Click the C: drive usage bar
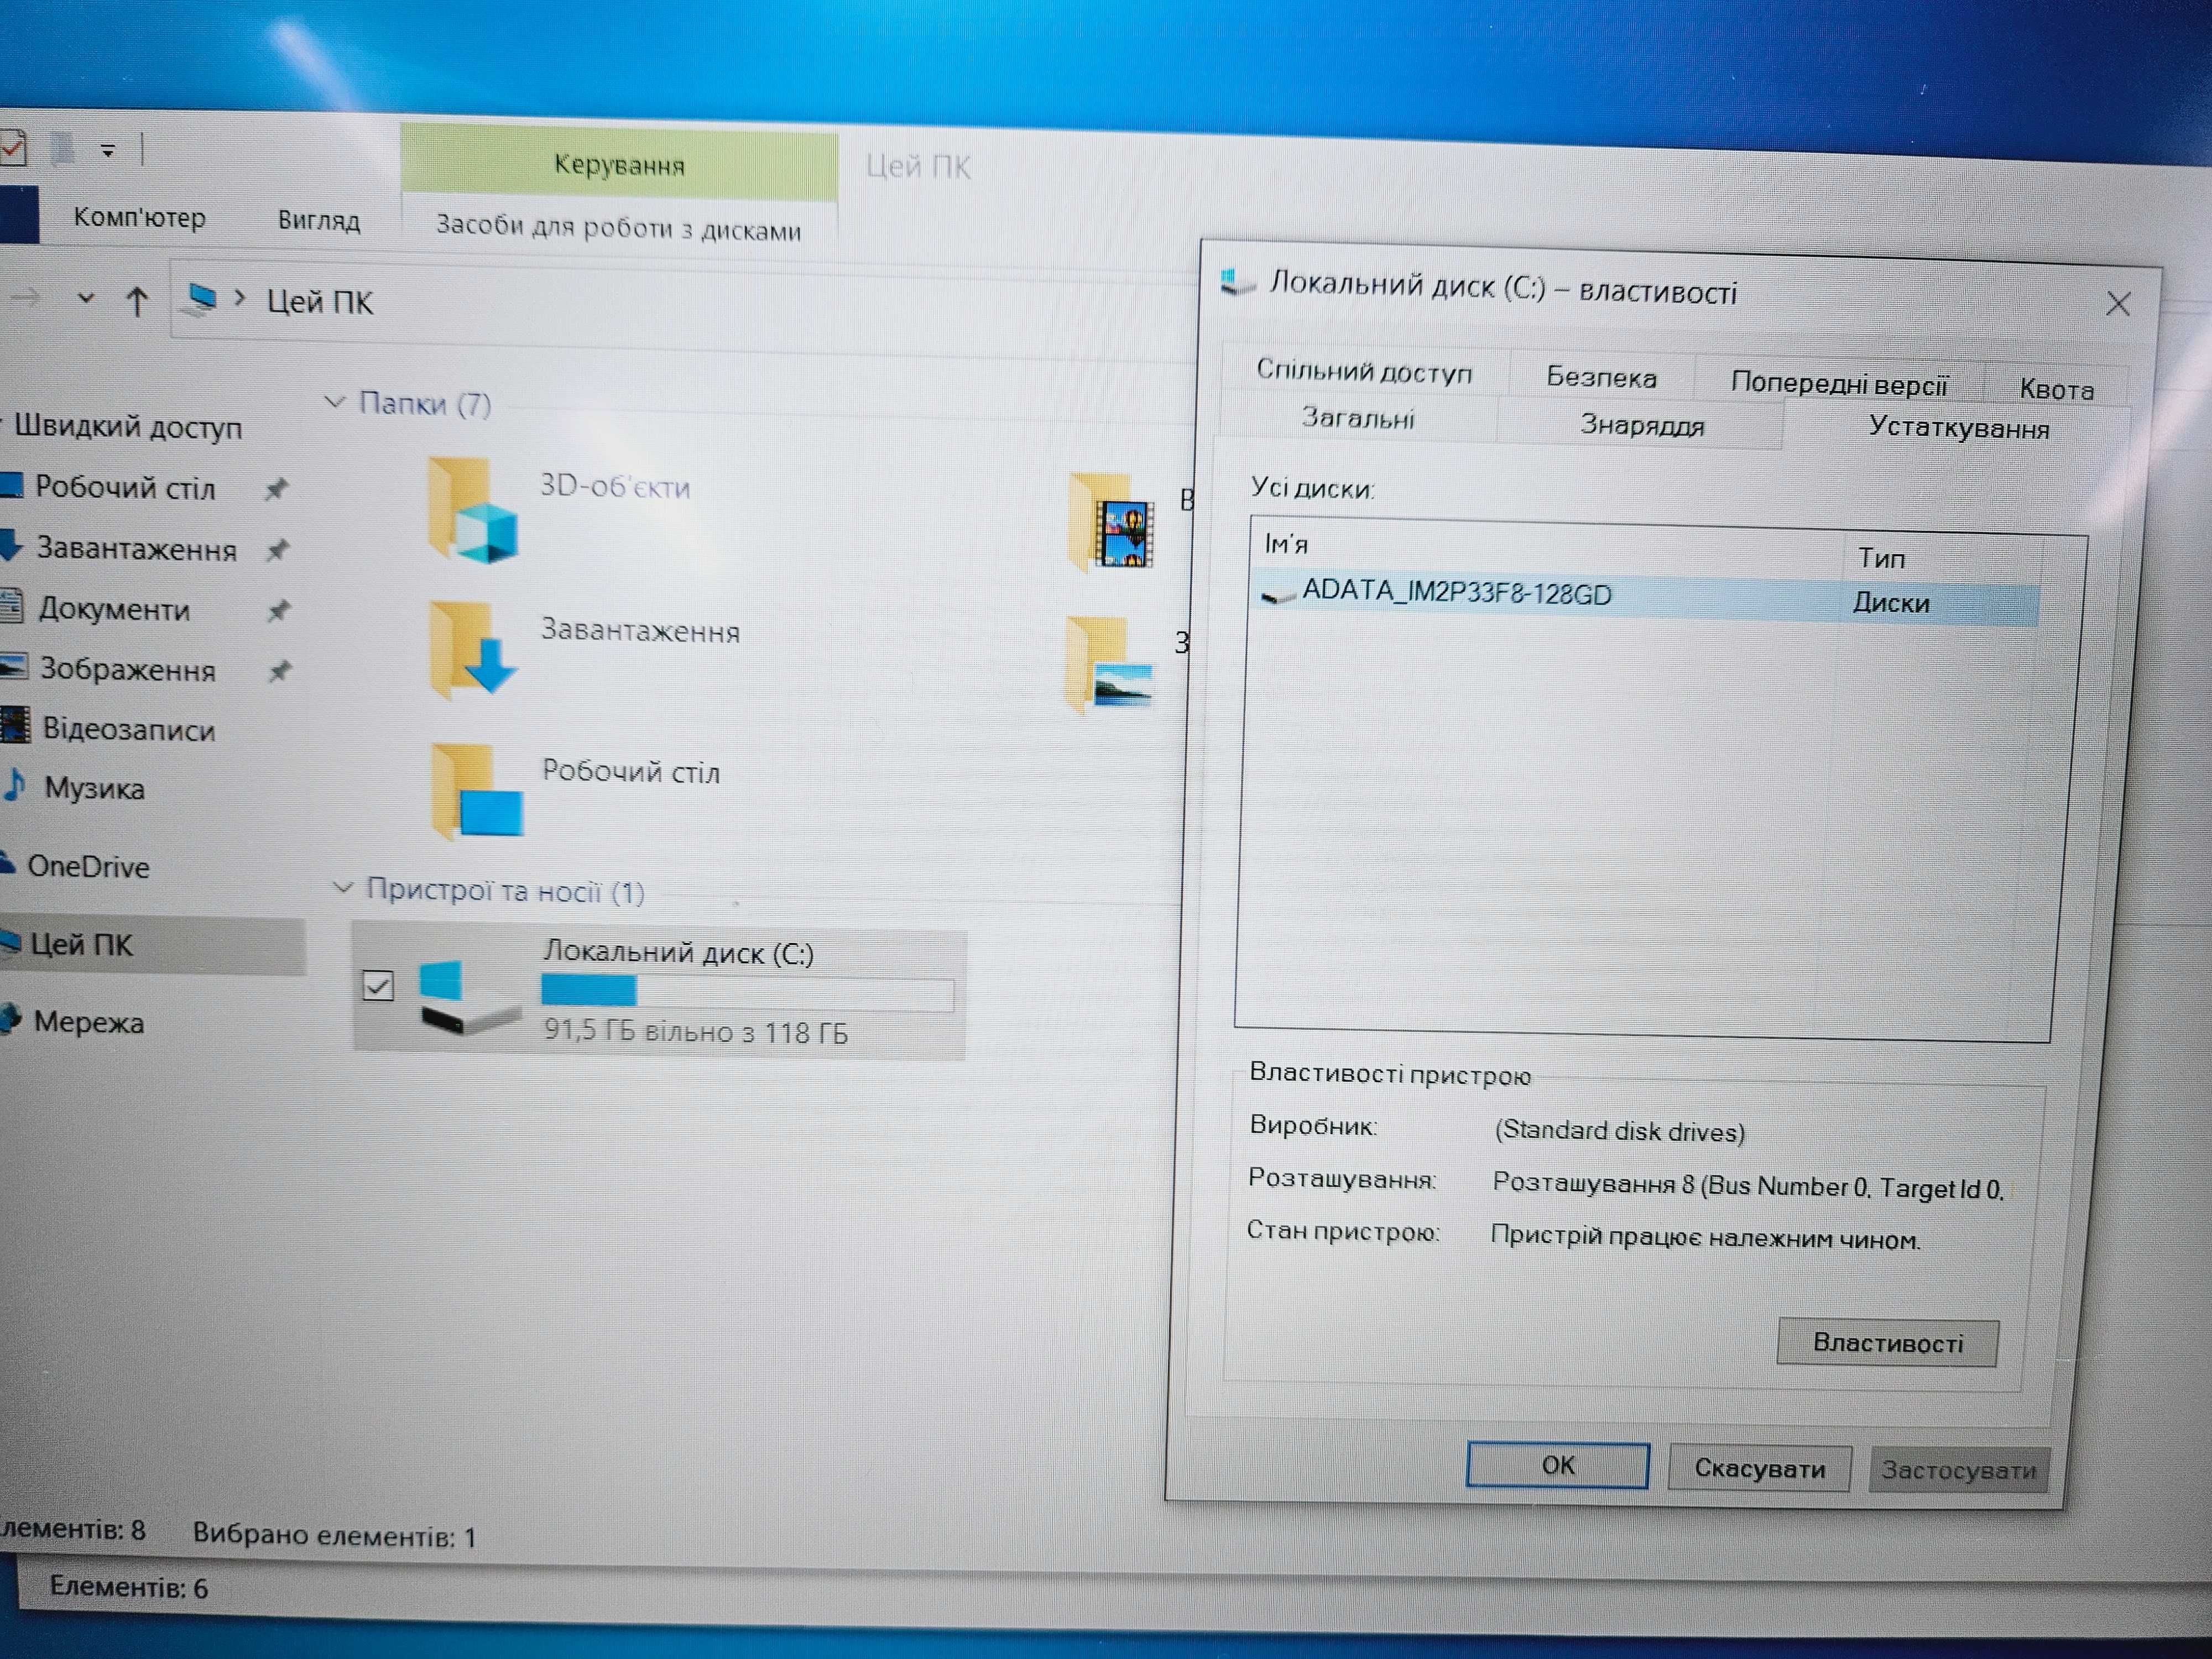Screen dimensions: 2212x1659 [x=747, y=992]
